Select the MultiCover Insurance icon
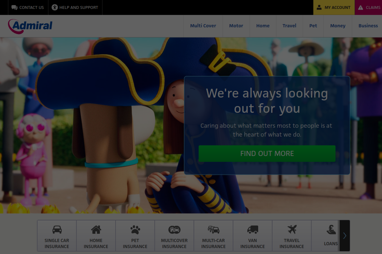This screenshot has height=254, width=382. [174, 230]
